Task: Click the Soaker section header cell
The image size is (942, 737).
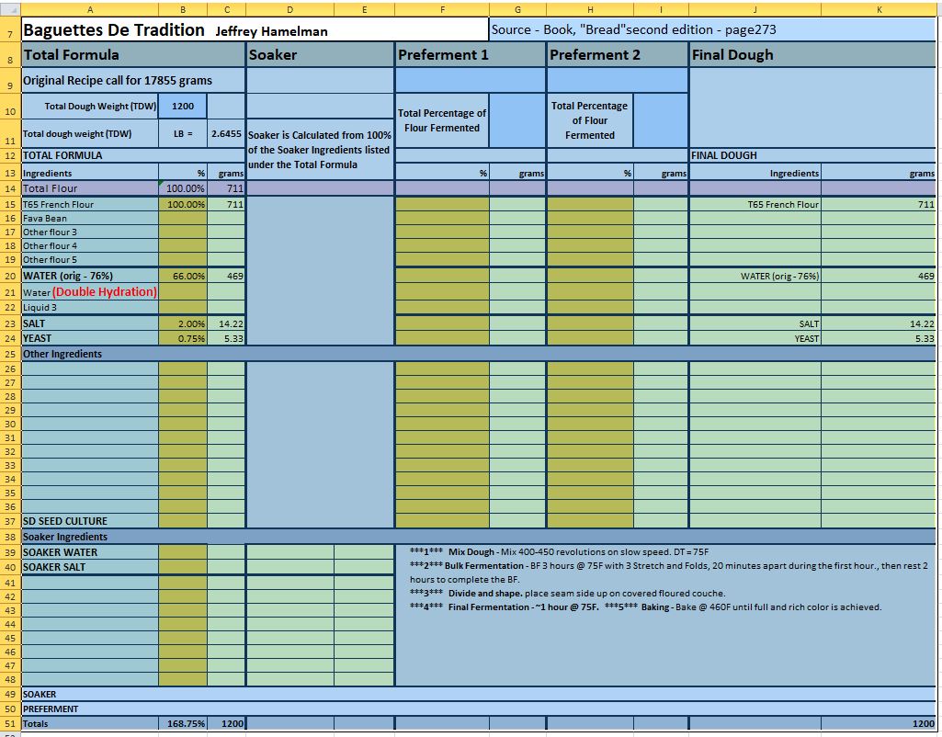Action: [x=320, y=55]
